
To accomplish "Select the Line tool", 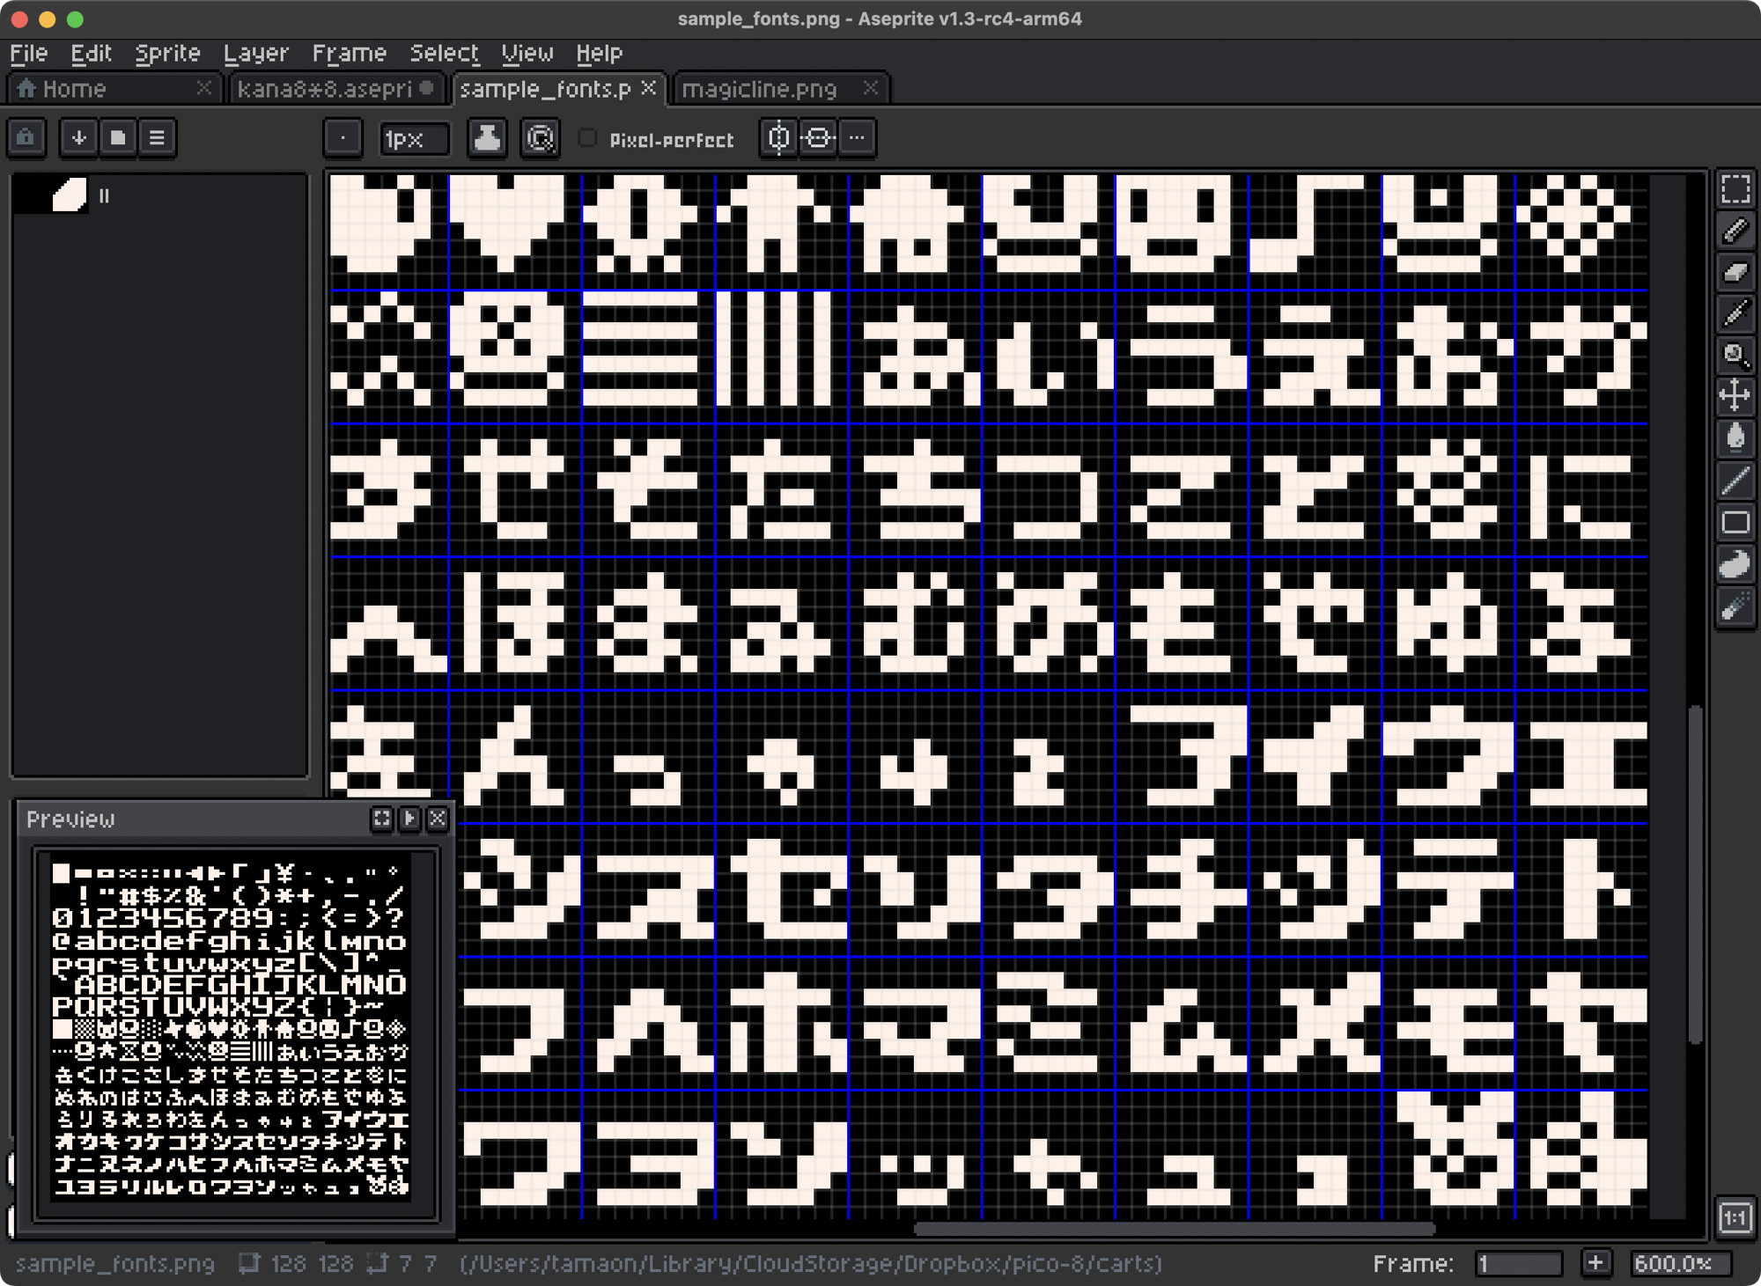I will pos(1735,481).
